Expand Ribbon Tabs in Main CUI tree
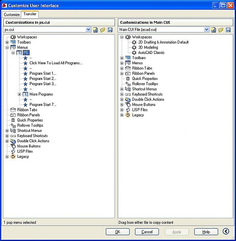The image size is (236, 241). coord(122,68)
